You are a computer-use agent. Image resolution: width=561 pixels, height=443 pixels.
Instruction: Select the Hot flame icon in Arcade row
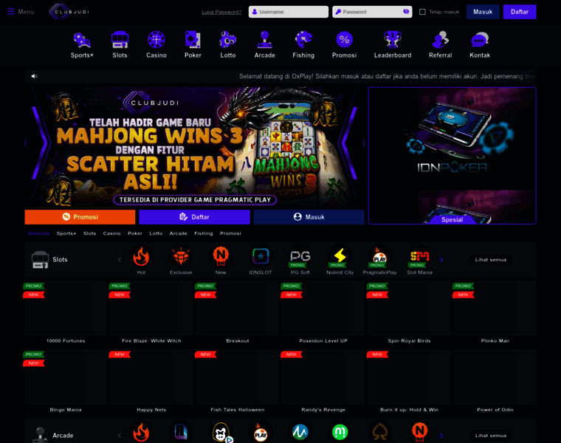(141, 432)
